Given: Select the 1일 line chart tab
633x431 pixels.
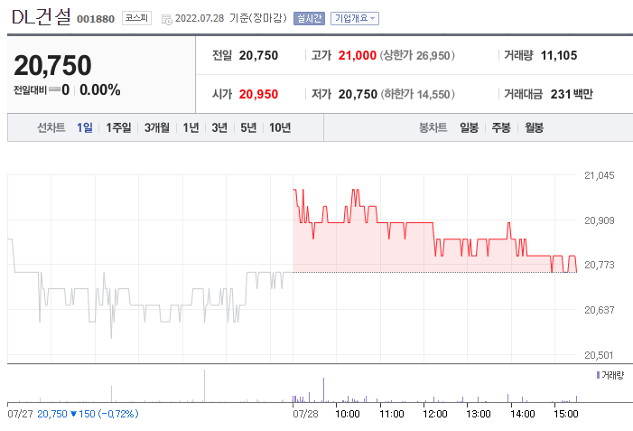Looking at the screenshot, I should (x=85, y=127).
